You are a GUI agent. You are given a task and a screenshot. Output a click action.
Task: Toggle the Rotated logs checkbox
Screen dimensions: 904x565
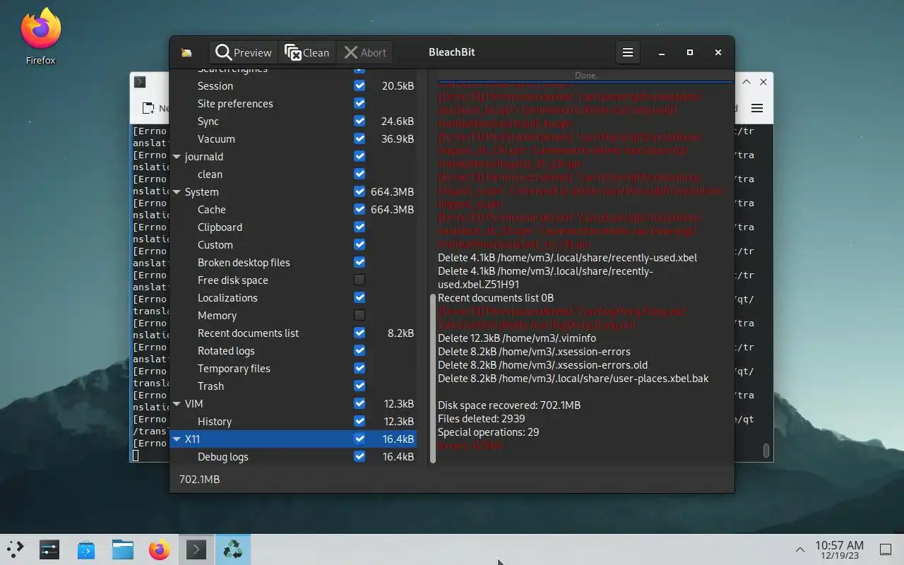click(x=359, y=350)
